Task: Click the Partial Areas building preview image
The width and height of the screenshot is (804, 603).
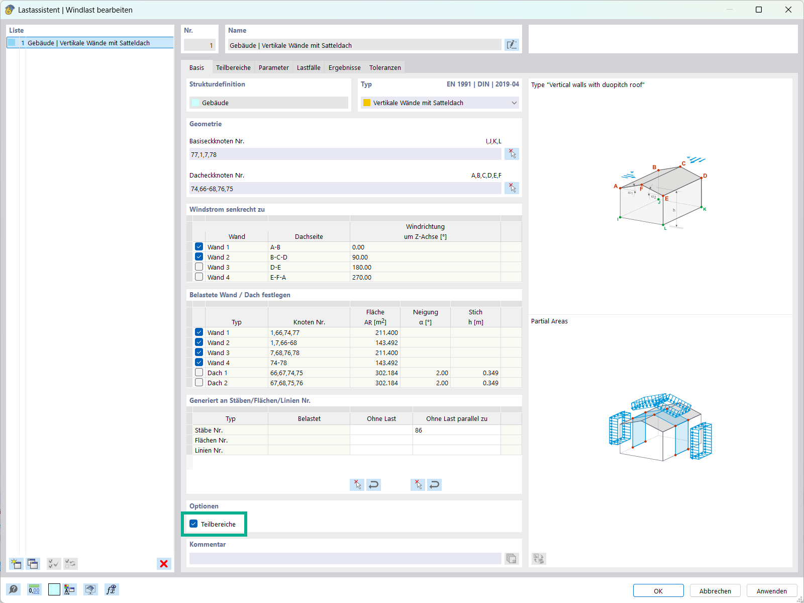Action: 660,427
